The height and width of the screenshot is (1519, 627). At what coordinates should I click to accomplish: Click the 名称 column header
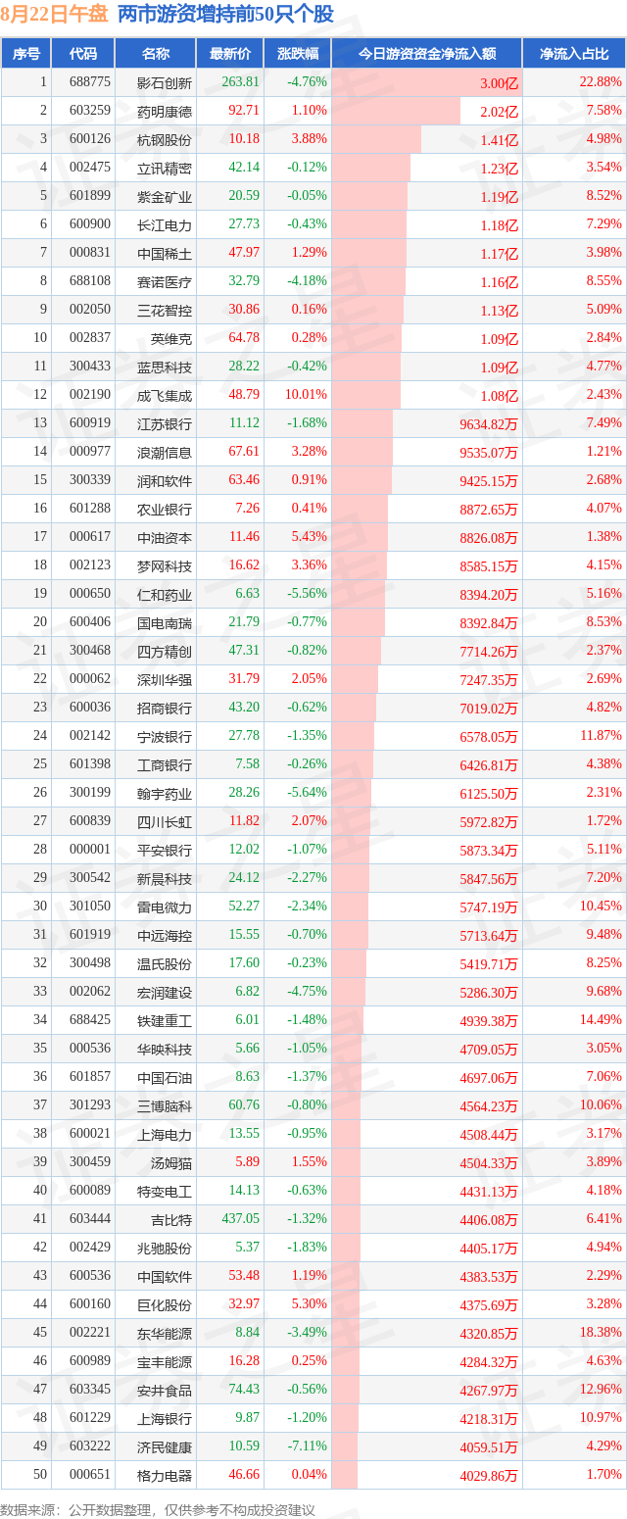point(155,54)
